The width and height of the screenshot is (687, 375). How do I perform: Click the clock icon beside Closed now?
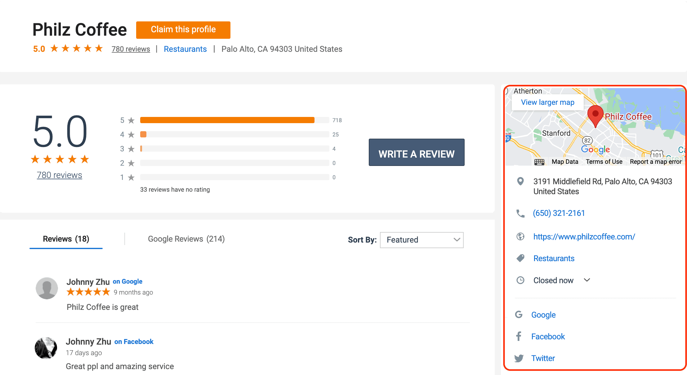coord(520,280)
